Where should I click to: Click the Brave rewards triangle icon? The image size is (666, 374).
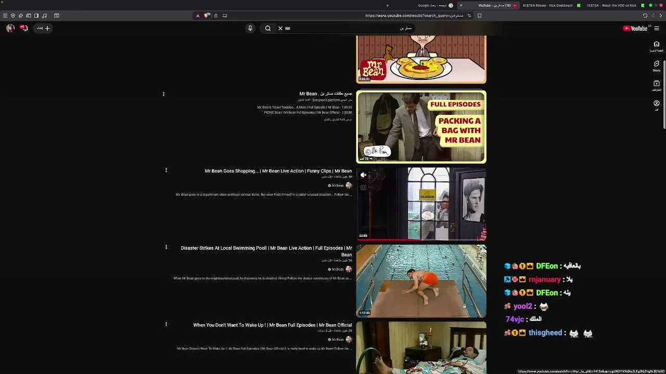click(198, 16)
